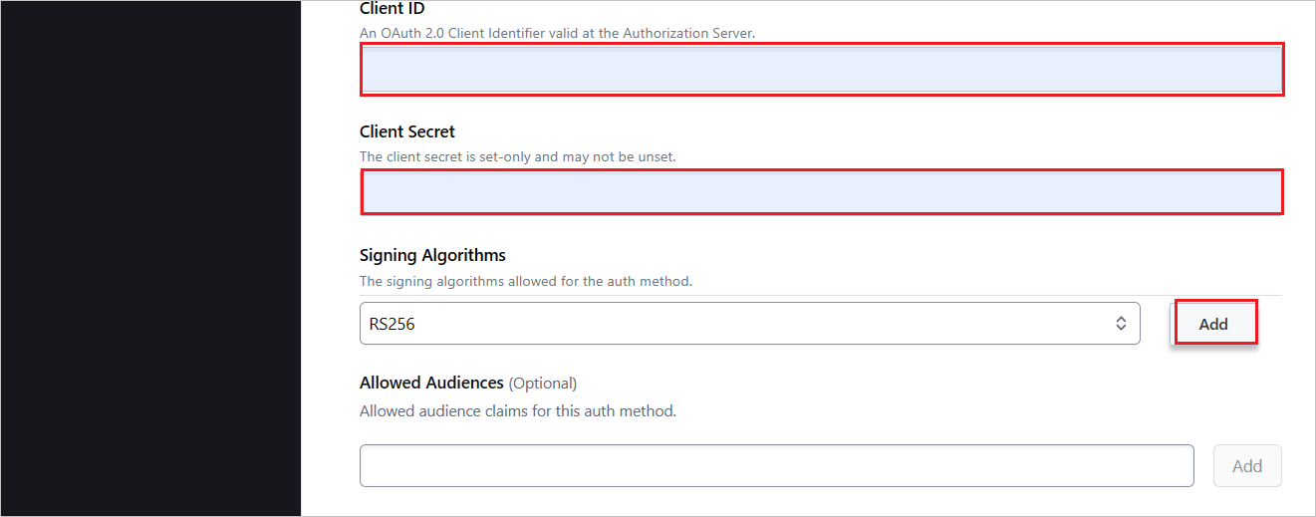Select the RS256 value text in the dropdown
This screenshot has height=517, width=1316.
pos(392,324)
